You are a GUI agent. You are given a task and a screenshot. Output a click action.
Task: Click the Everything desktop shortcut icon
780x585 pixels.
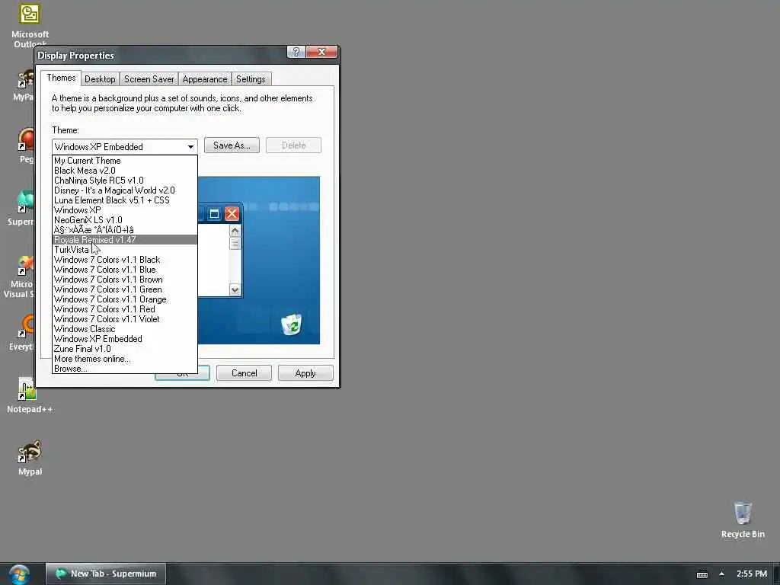tap(27, 326)
